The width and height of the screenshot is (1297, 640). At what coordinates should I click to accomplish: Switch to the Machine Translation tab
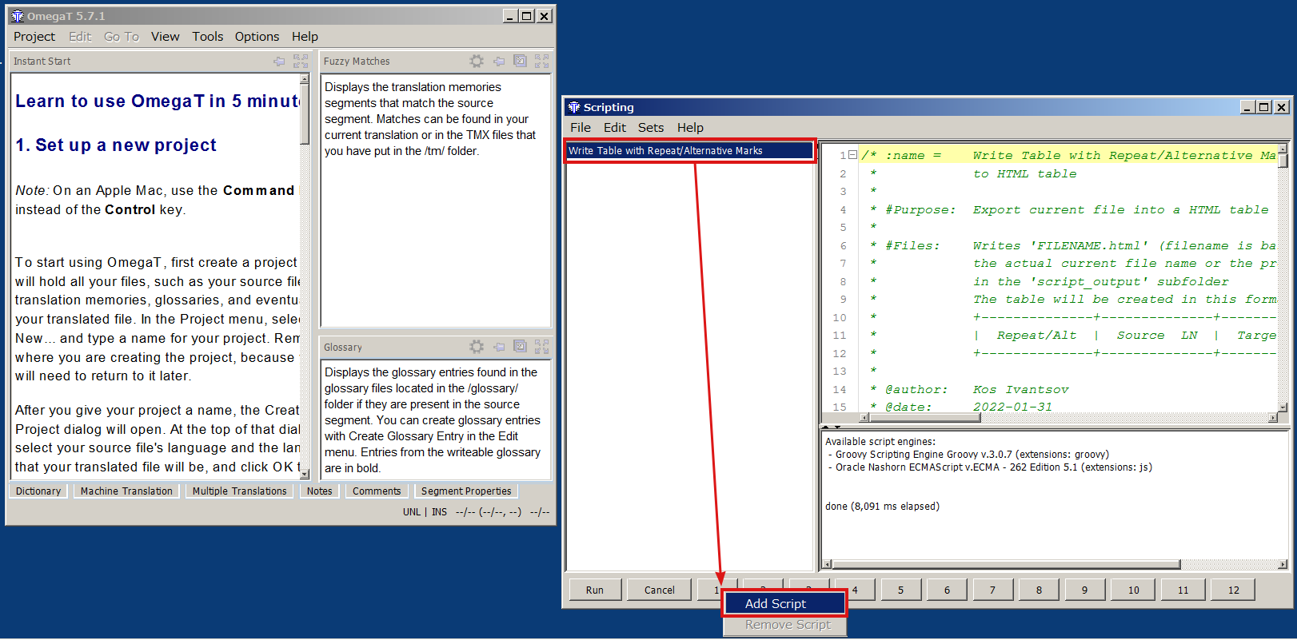pyautogui.click(x=126, y=491)
